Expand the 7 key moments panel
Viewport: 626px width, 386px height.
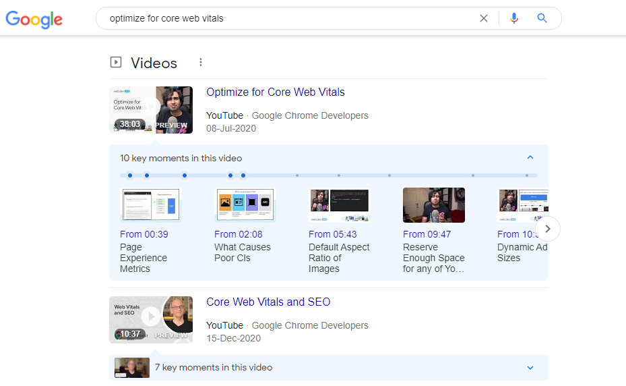530,368
